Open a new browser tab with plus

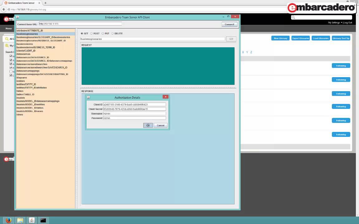coord(45,3)
